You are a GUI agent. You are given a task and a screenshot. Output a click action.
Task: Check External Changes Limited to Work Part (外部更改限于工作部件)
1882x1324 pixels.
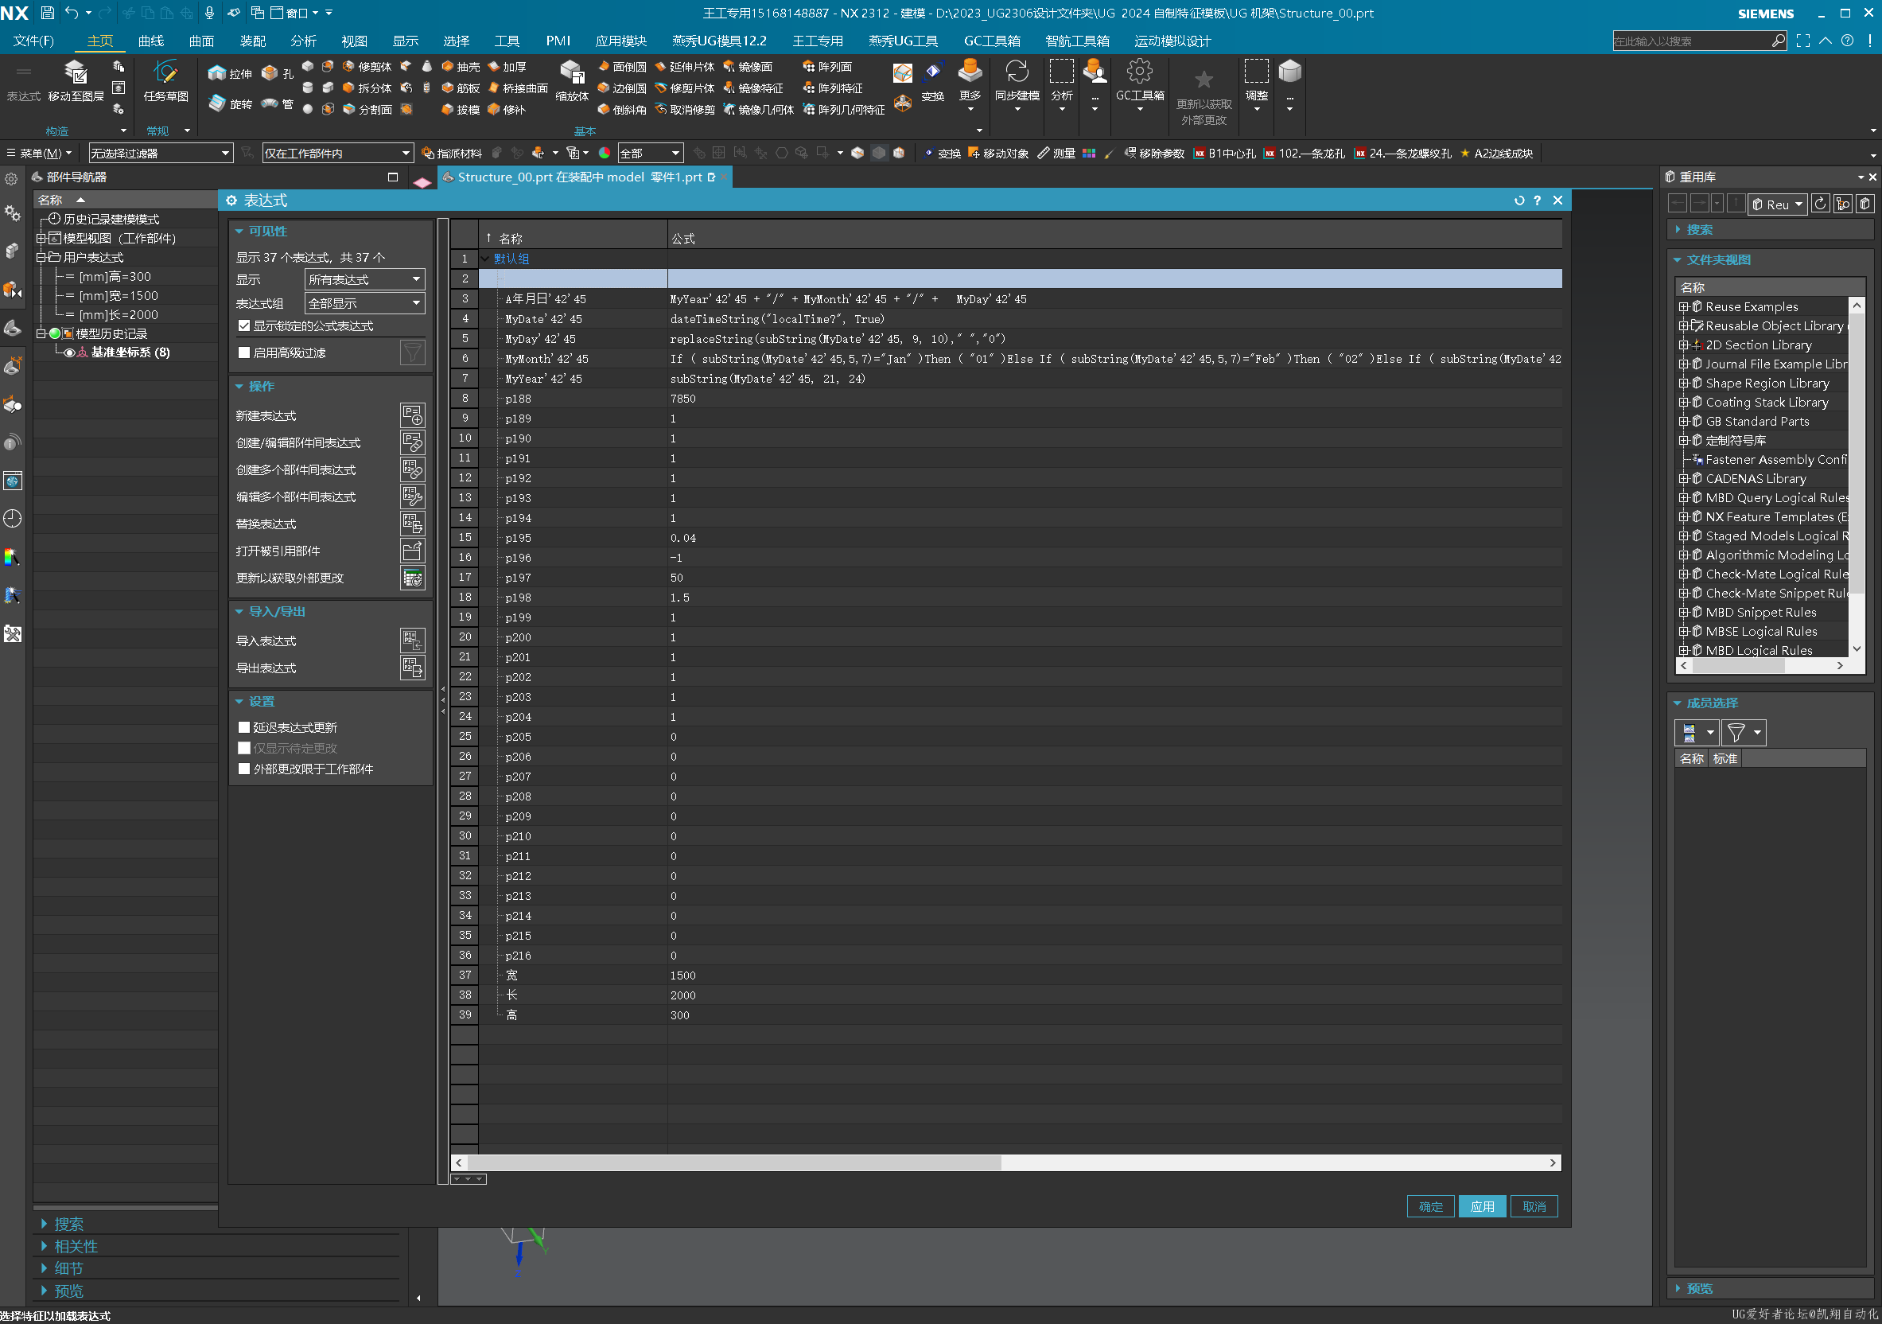[243, 769]
